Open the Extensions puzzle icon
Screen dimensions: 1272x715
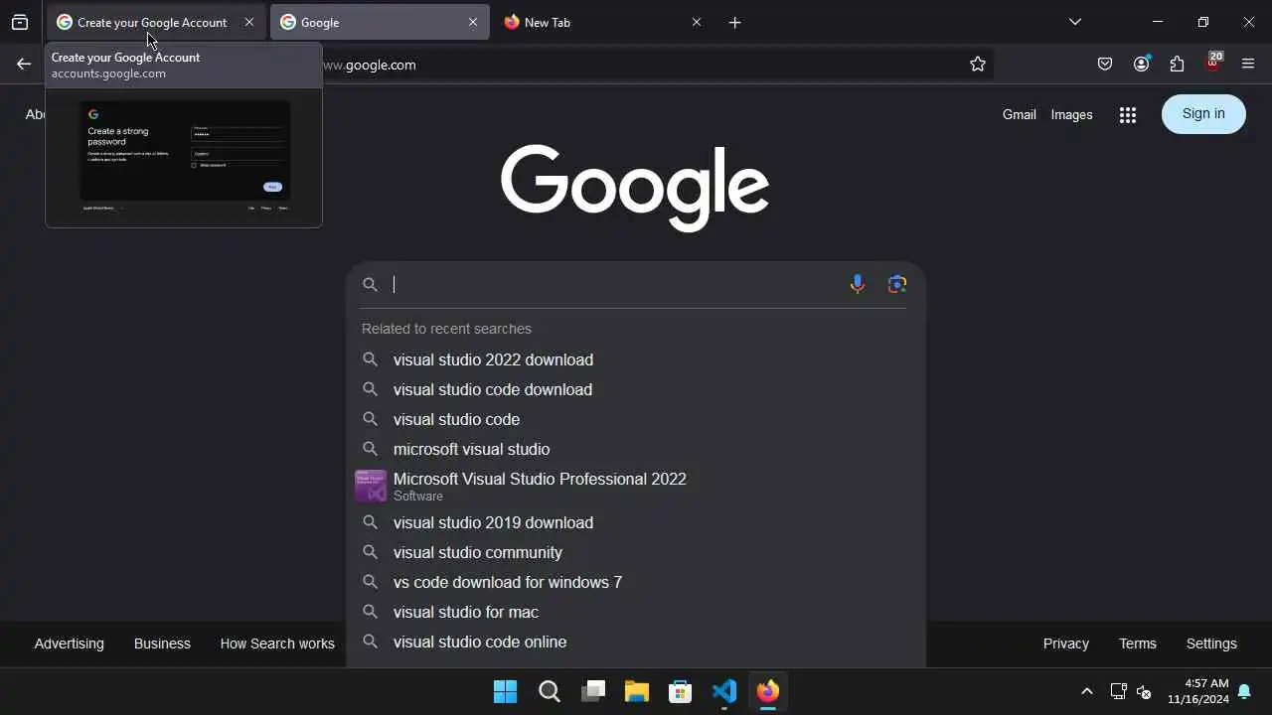[1178, 65]
